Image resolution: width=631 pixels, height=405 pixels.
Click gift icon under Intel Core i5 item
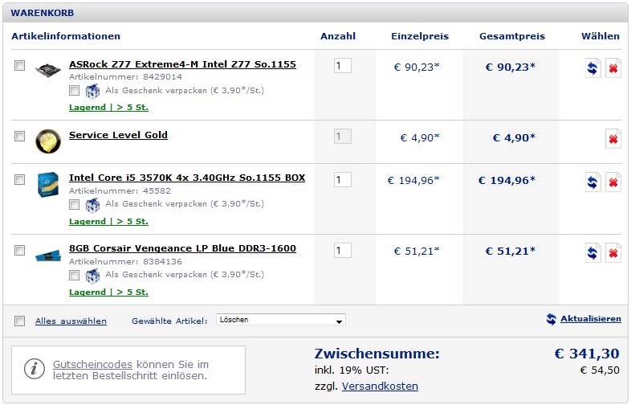92,205
